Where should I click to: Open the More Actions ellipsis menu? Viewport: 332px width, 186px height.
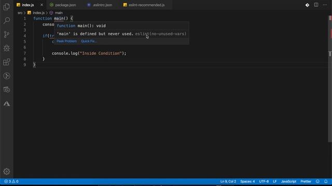tap(325, 5)
